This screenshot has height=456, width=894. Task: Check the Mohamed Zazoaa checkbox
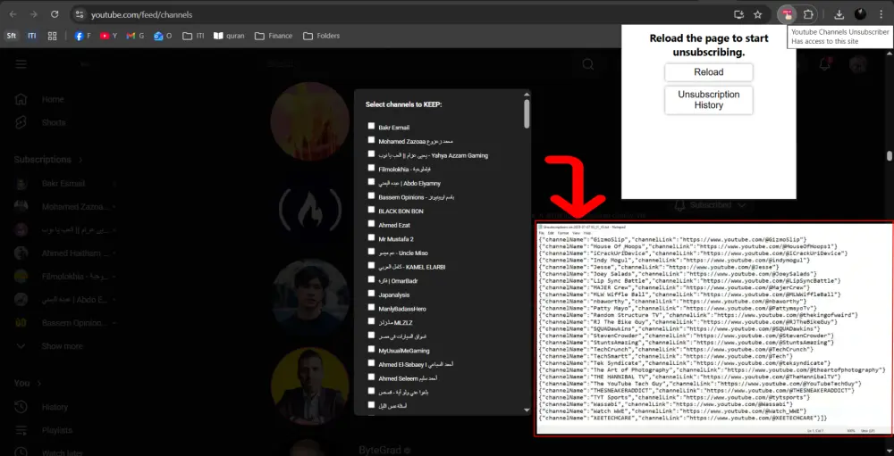click(x=372, y=140)
